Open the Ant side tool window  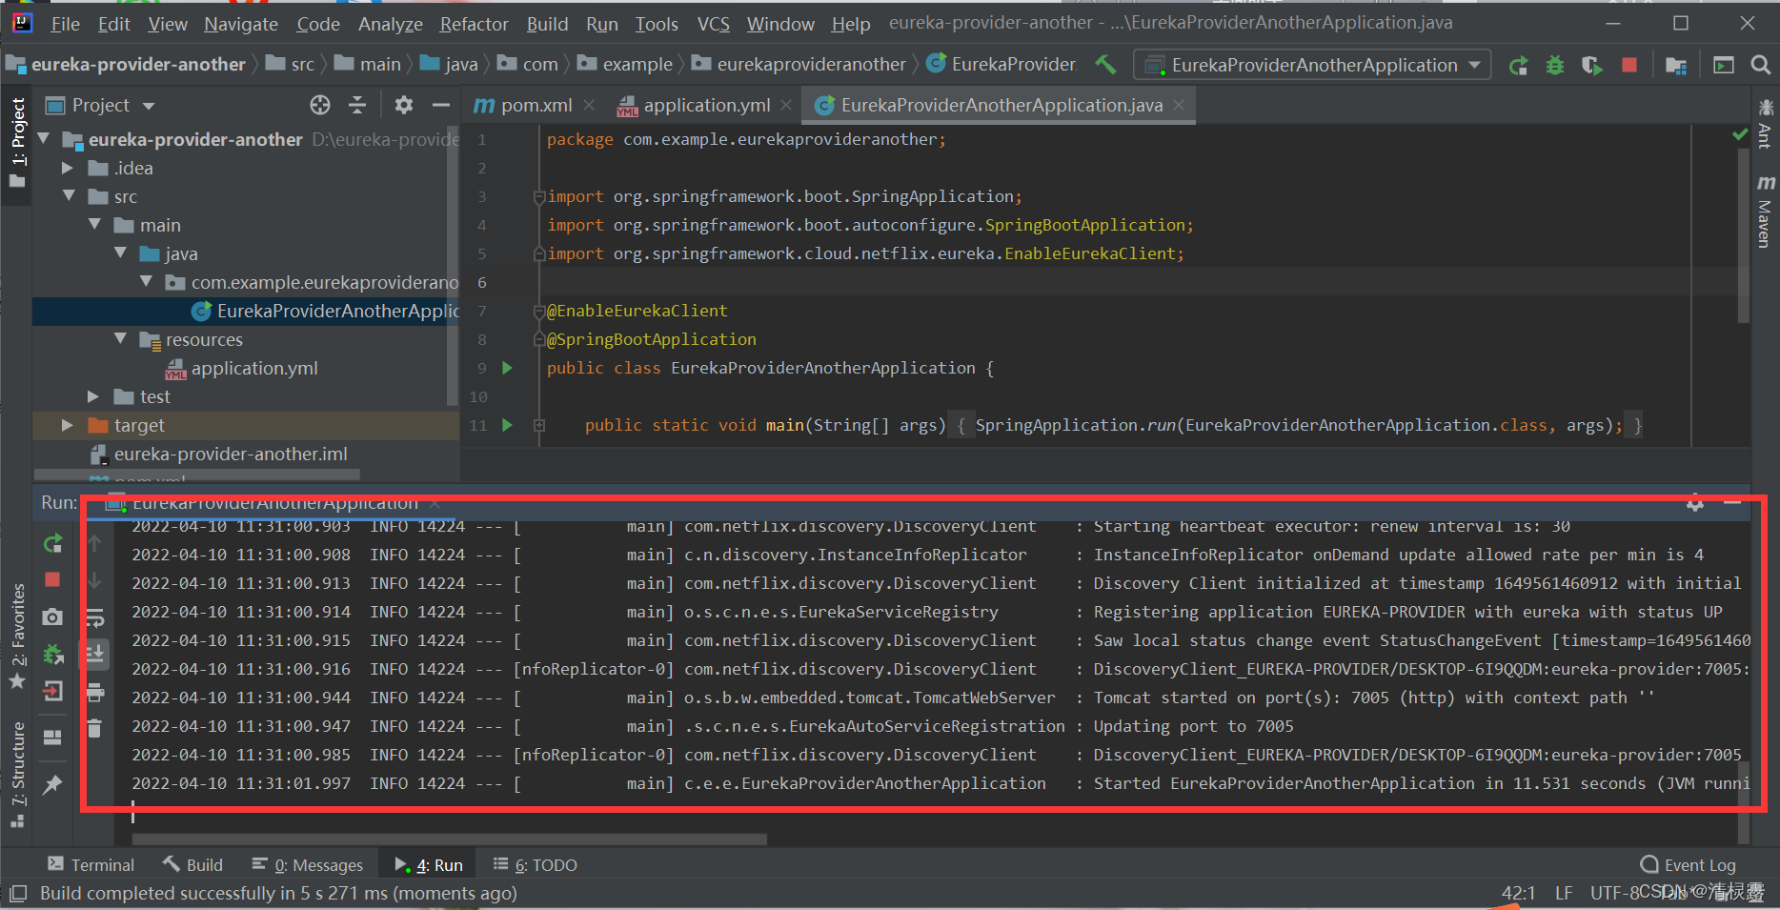[x=1765, y=123]
